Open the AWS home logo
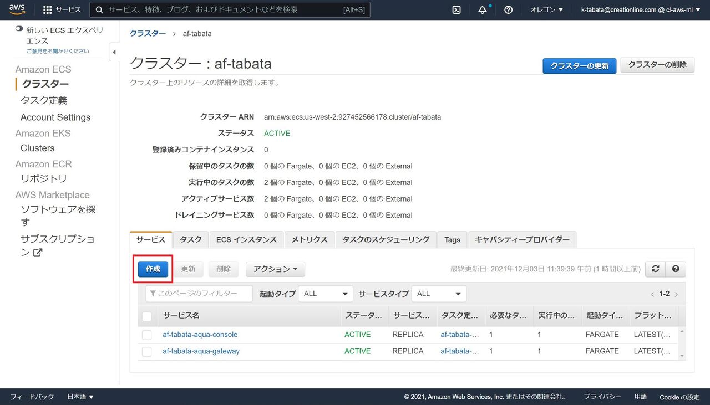Viewport: 710px width, 405px height. coord(17,9)
